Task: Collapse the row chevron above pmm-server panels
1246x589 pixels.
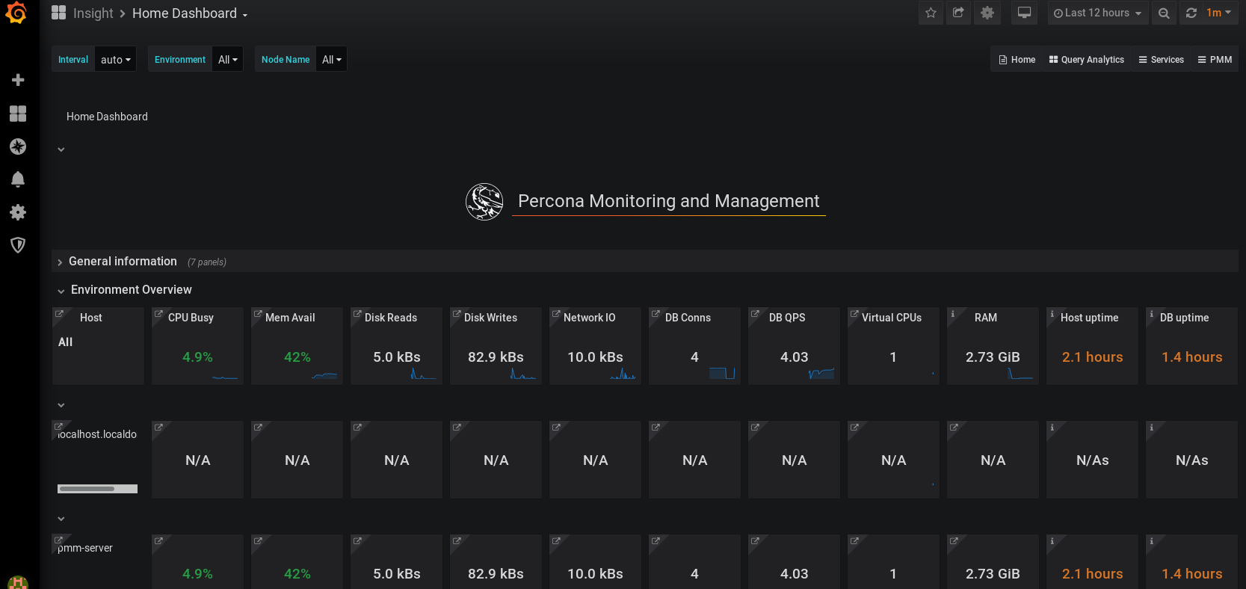Action: [61, 519]
